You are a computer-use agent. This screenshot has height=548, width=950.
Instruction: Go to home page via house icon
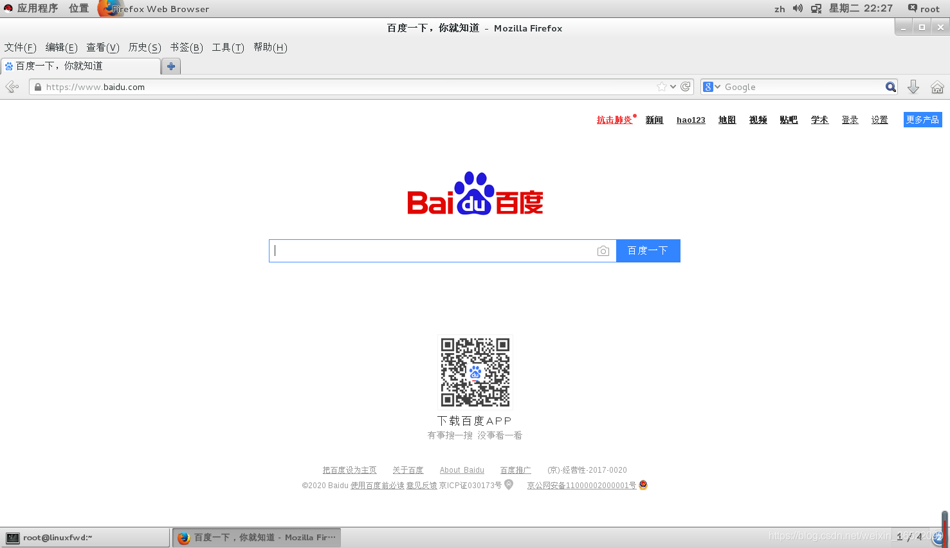tap(937, 87)
